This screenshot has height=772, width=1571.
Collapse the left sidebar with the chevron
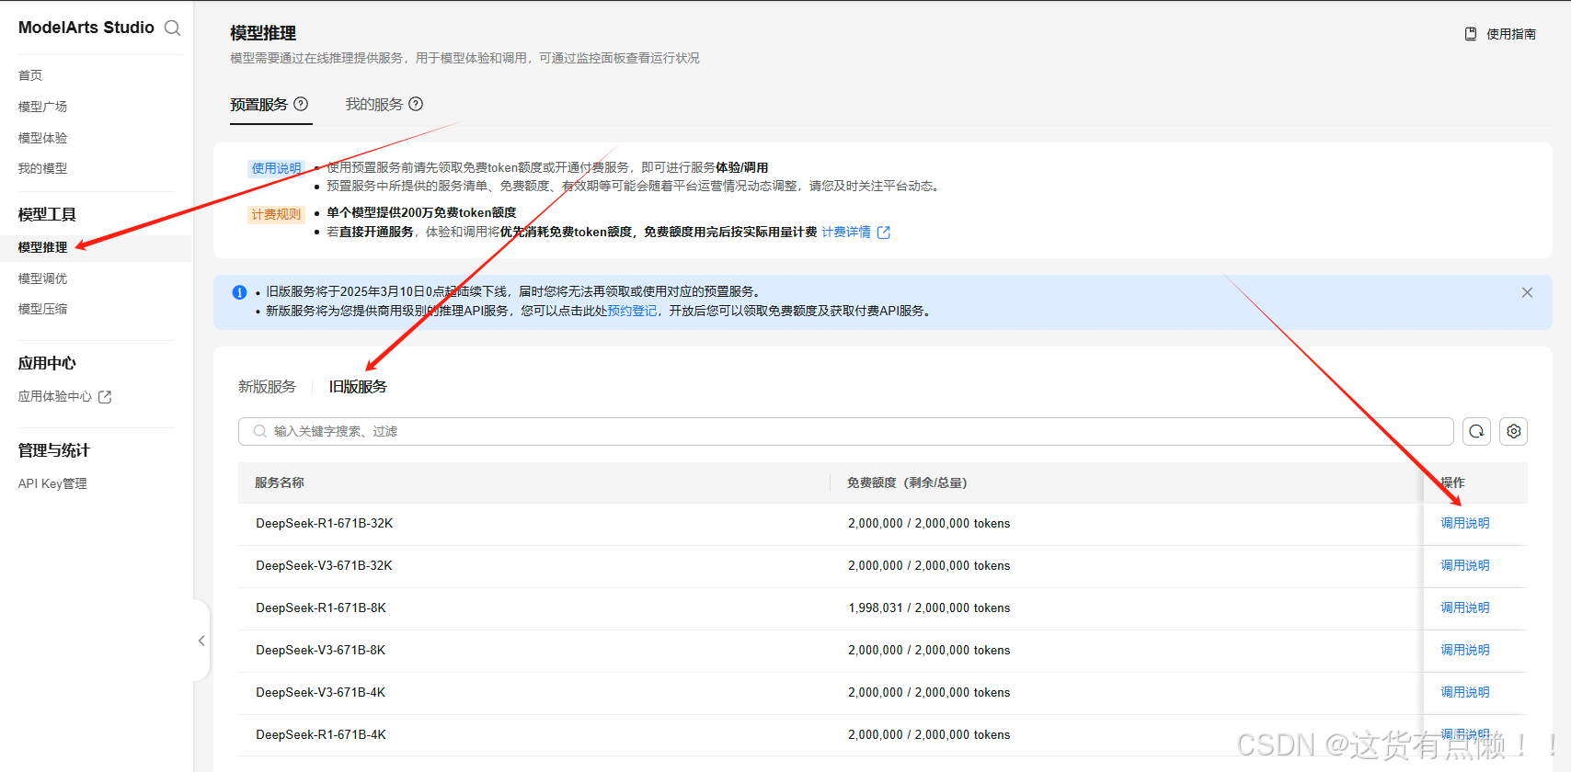(201, 641)
